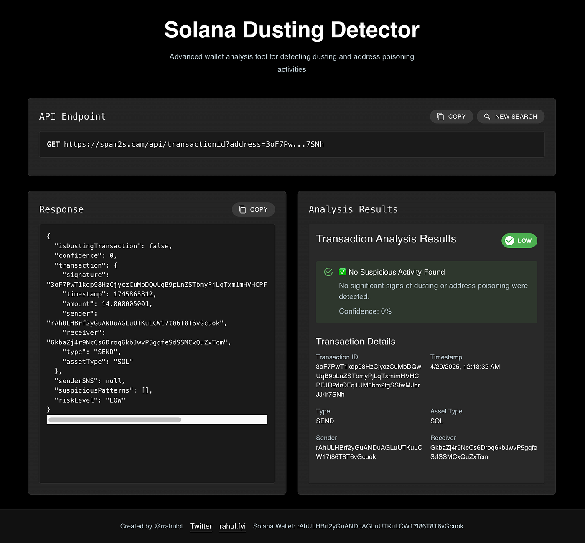Click the Sender address in Transaction Details
Screen dimensions: 585x543
[369, 452]
